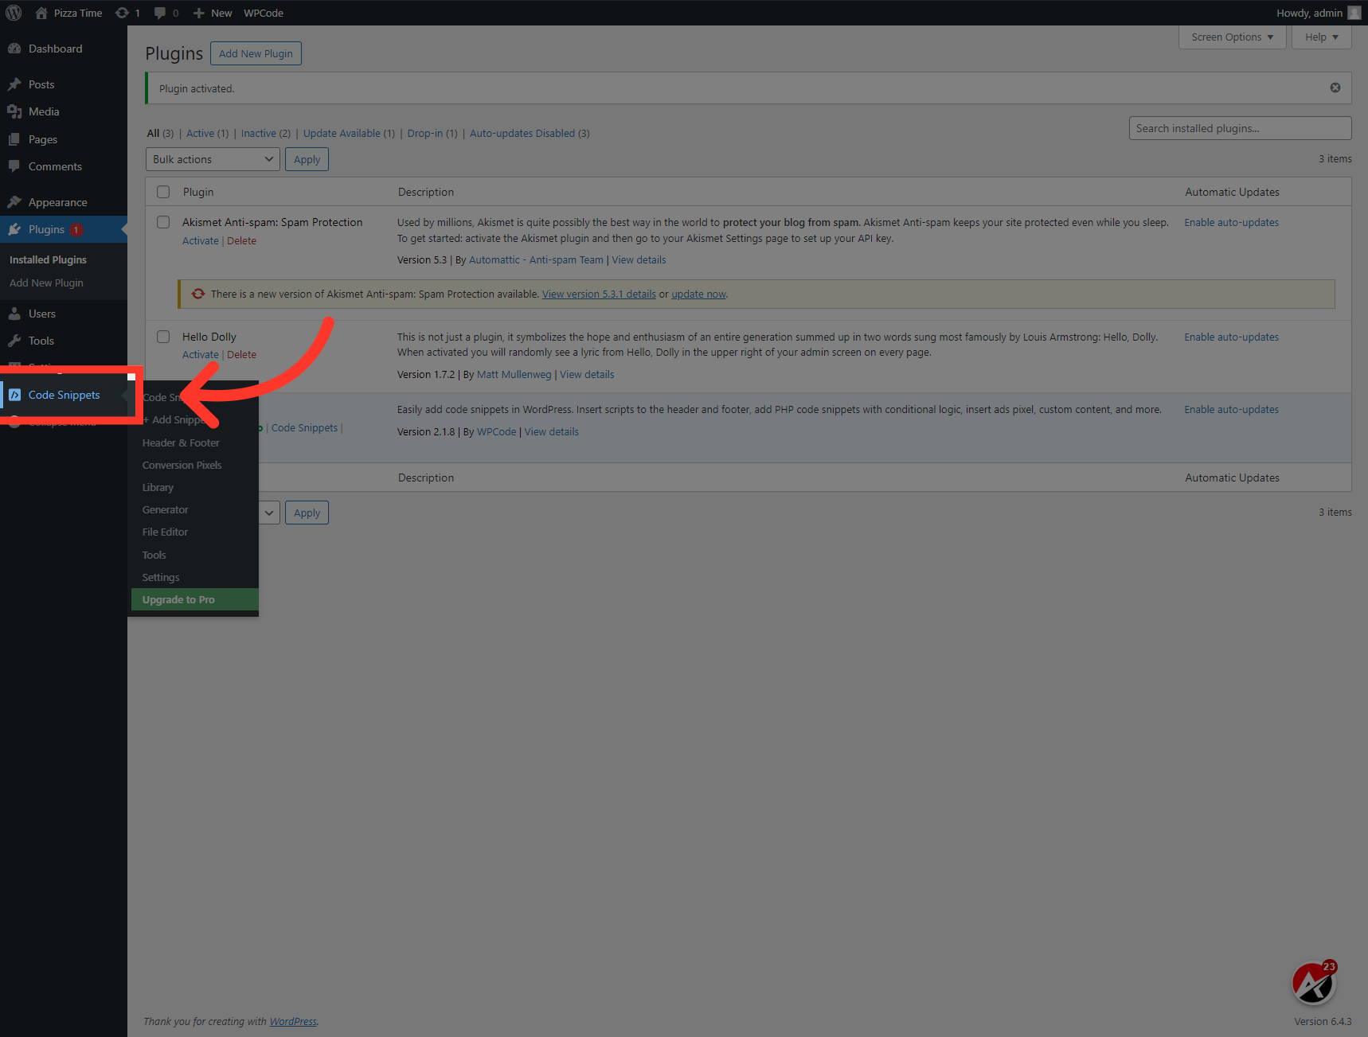Check the Hello Dolly plugin checkbox
This screenshot has width=1368, height=1037.
pos(162,336)
